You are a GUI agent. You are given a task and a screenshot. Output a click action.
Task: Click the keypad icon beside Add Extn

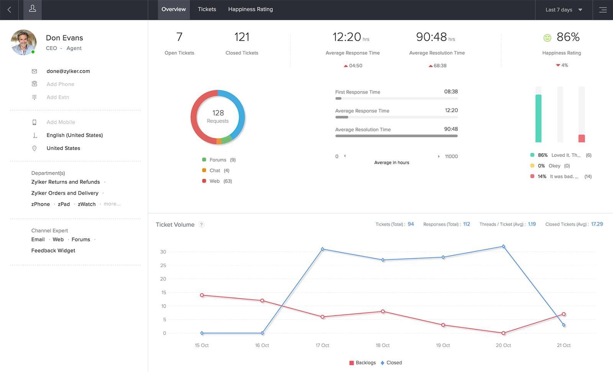tap(34, 97)
